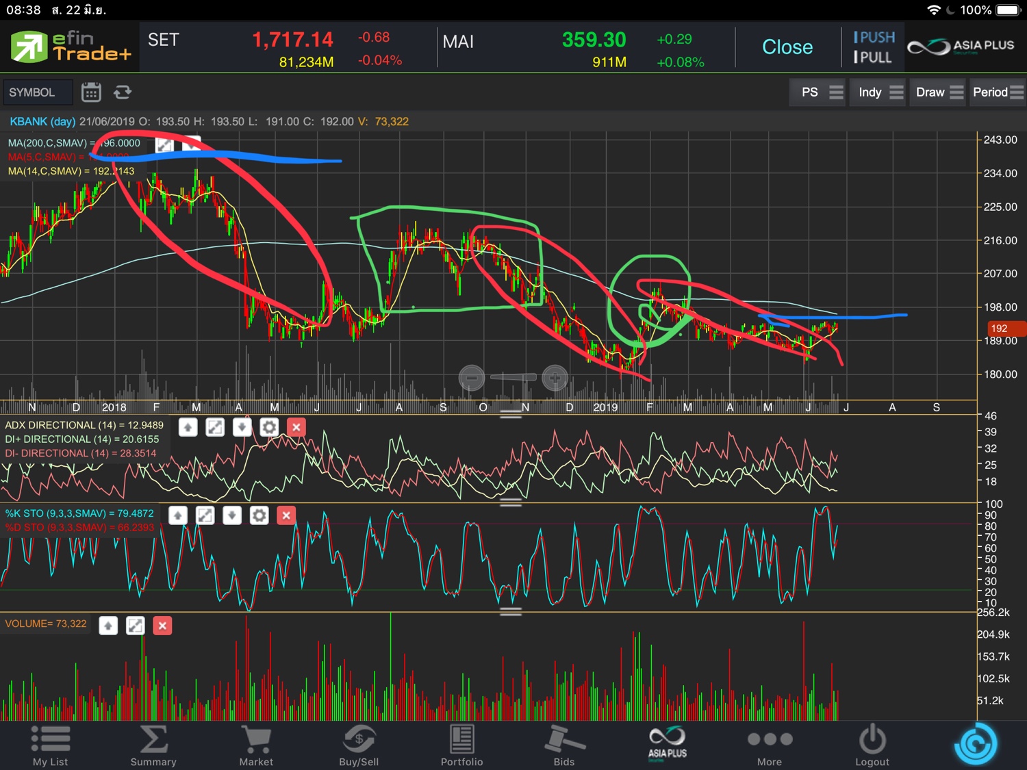The height and width of the screenshot is (770, 1027).
Task: Toggle PUSH data mode
Action: point(874,38)
